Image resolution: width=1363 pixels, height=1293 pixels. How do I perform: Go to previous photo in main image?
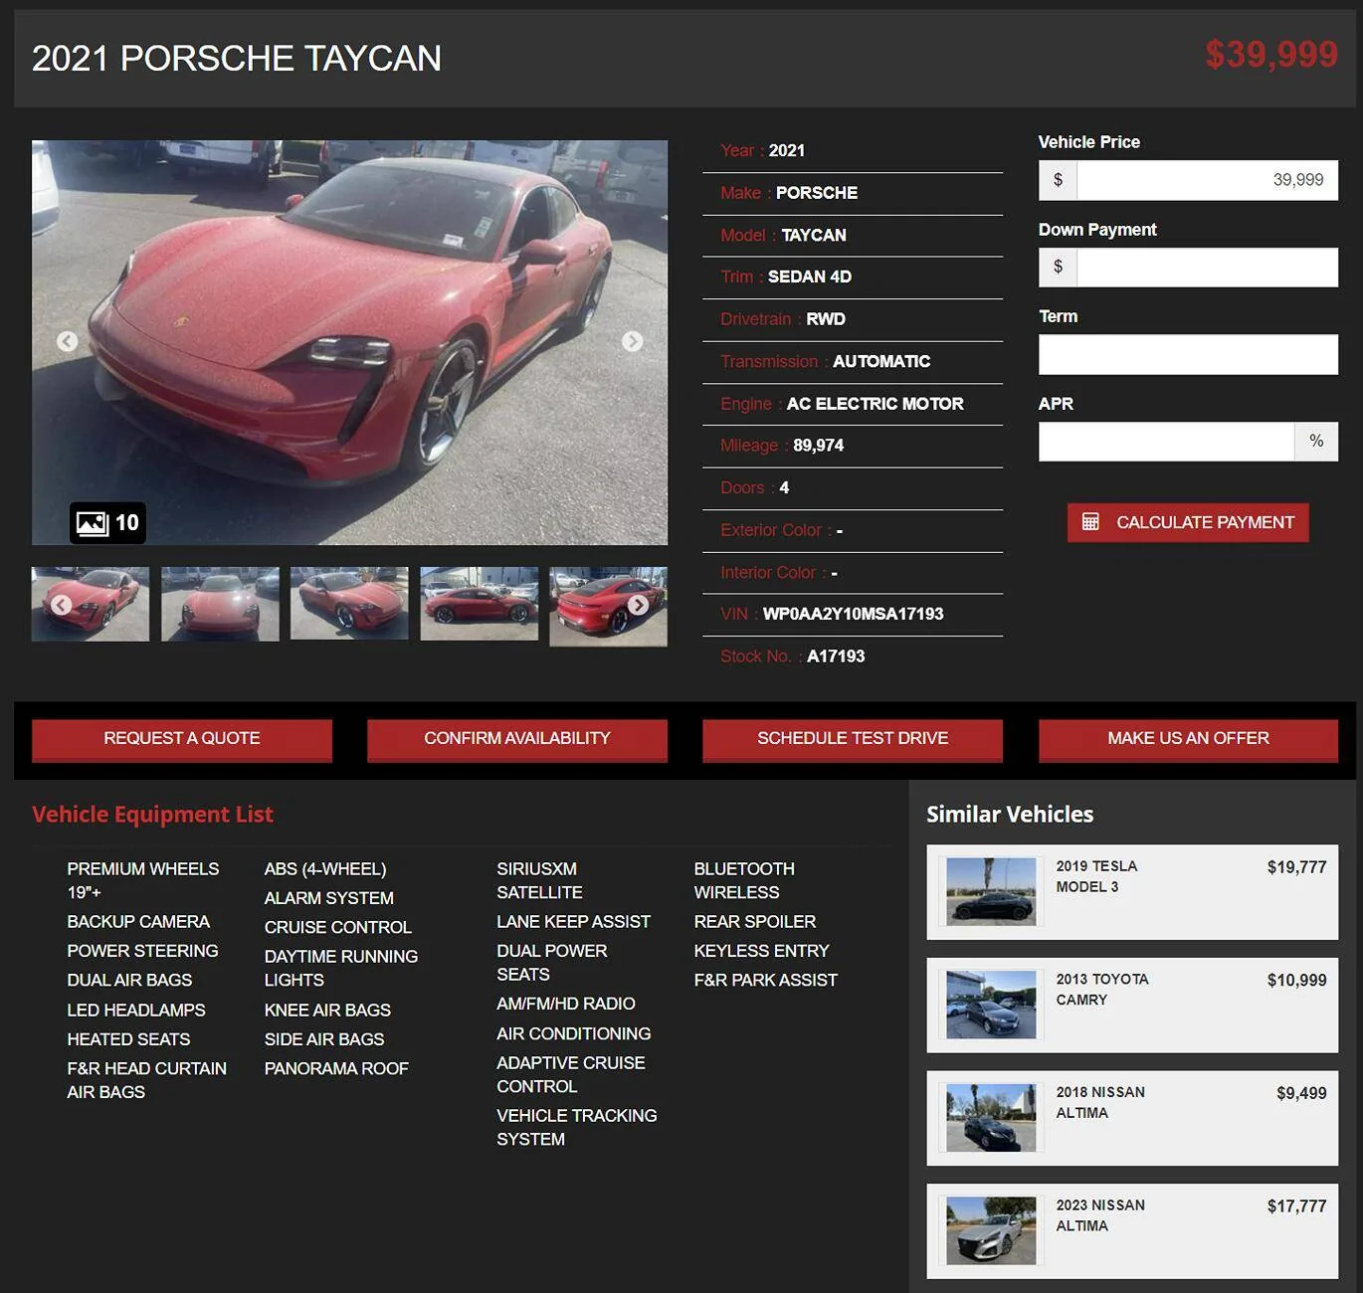pos(67,341)
